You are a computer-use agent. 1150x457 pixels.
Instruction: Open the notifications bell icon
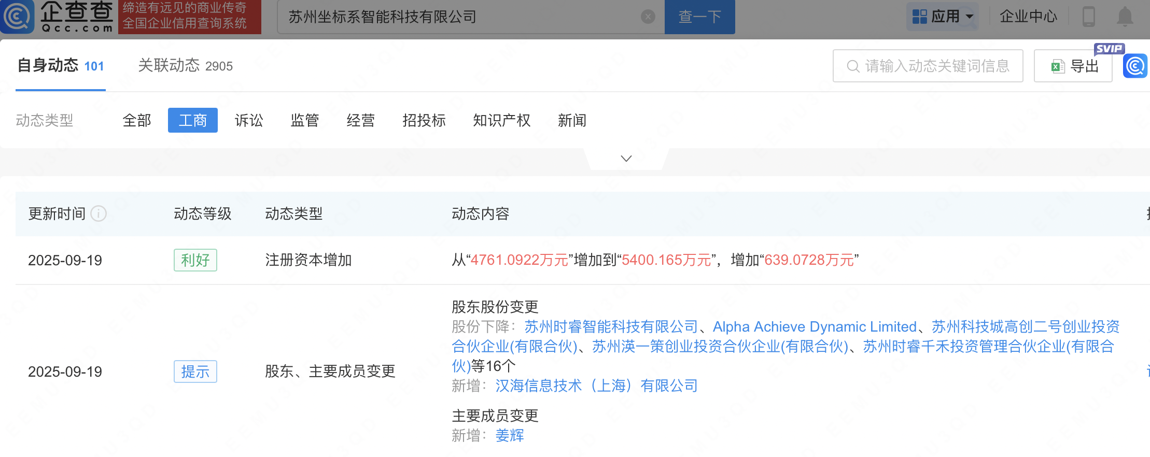(1125, 17)
